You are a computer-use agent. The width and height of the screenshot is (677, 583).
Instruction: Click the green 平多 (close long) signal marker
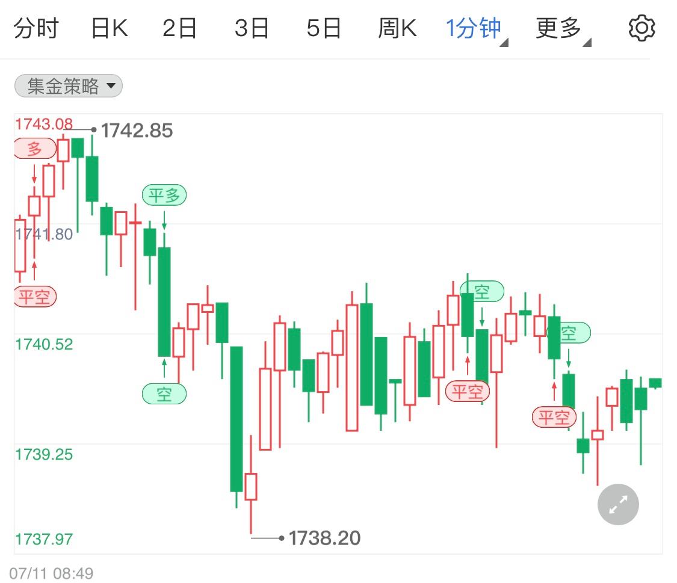(x=164, y=195)
